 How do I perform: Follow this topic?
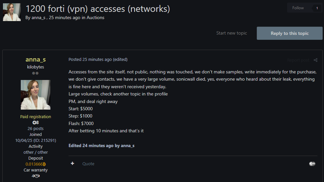(298, 8)
